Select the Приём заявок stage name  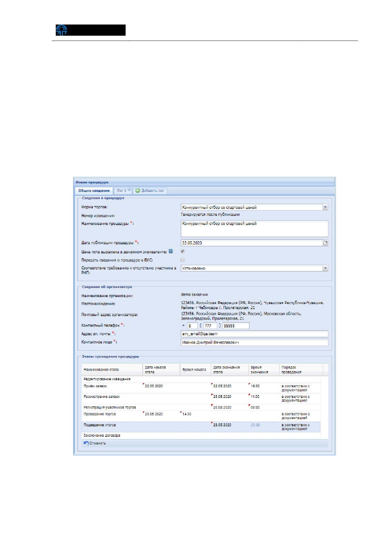[x=95, y=386]
